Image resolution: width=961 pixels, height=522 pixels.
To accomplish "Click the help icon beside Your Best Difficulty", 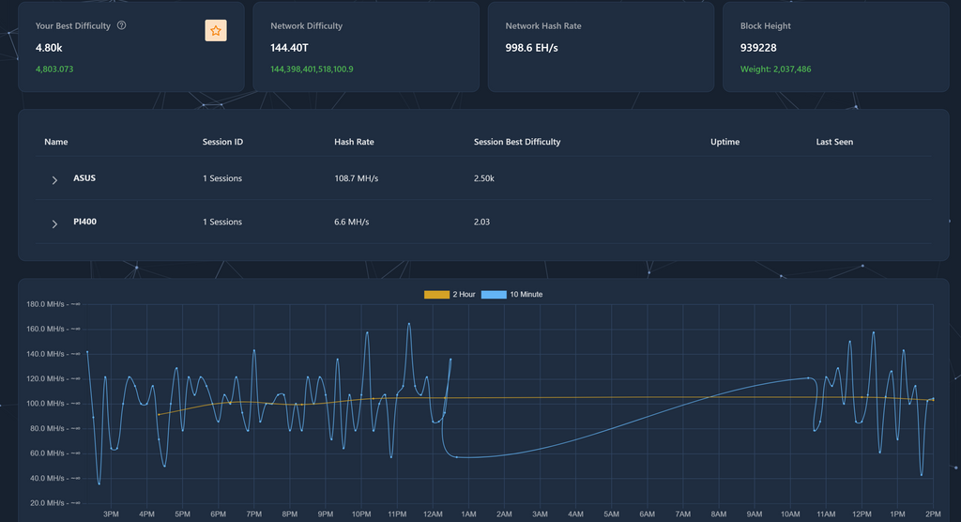I will pyautogui.click(x=121, y=25).
